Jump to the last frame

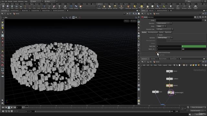15,108
